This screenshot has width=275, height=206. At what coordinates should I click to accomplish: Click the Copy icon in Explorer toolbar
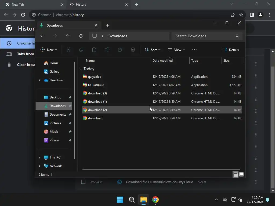(x=81, y=50)
